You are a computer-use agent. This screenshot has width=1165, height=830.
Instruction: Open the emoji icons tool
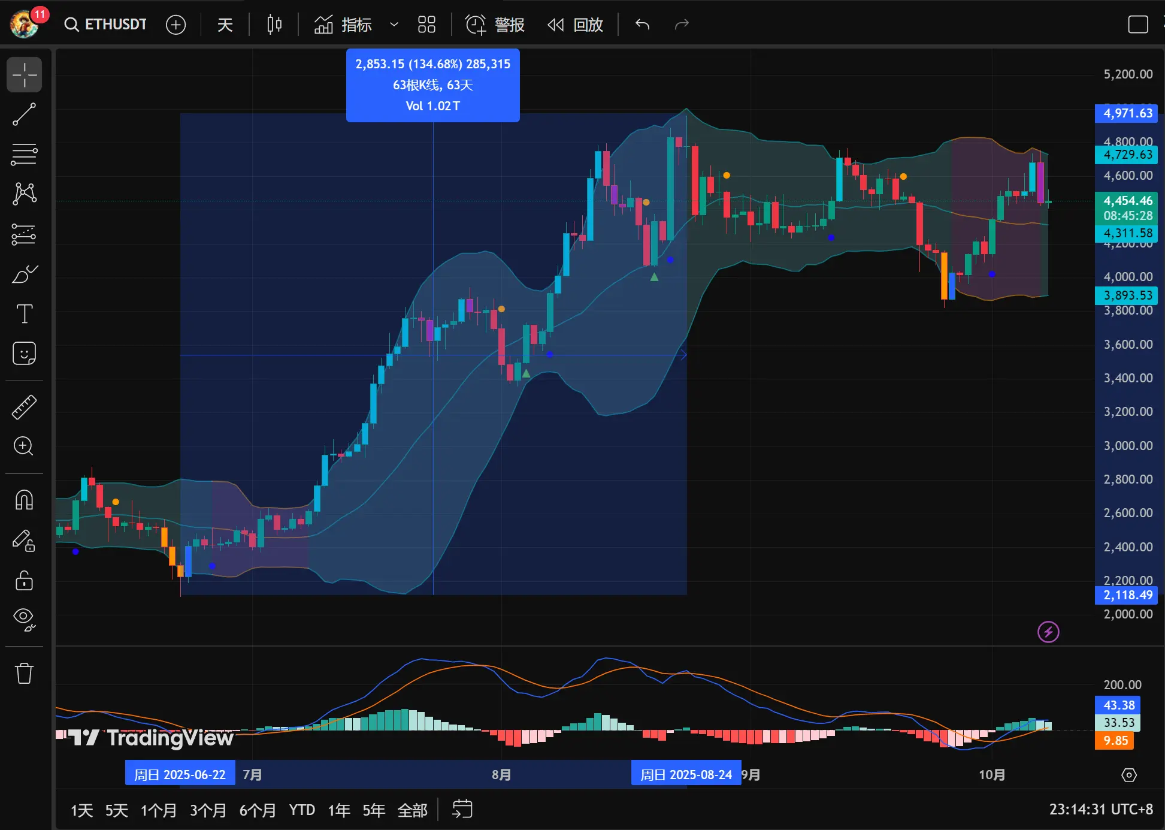[24, 354]
